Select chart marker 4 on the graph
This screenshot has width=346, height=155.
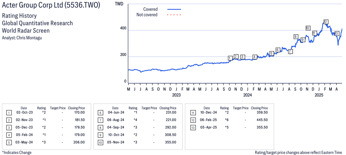(x=255, y=57)
